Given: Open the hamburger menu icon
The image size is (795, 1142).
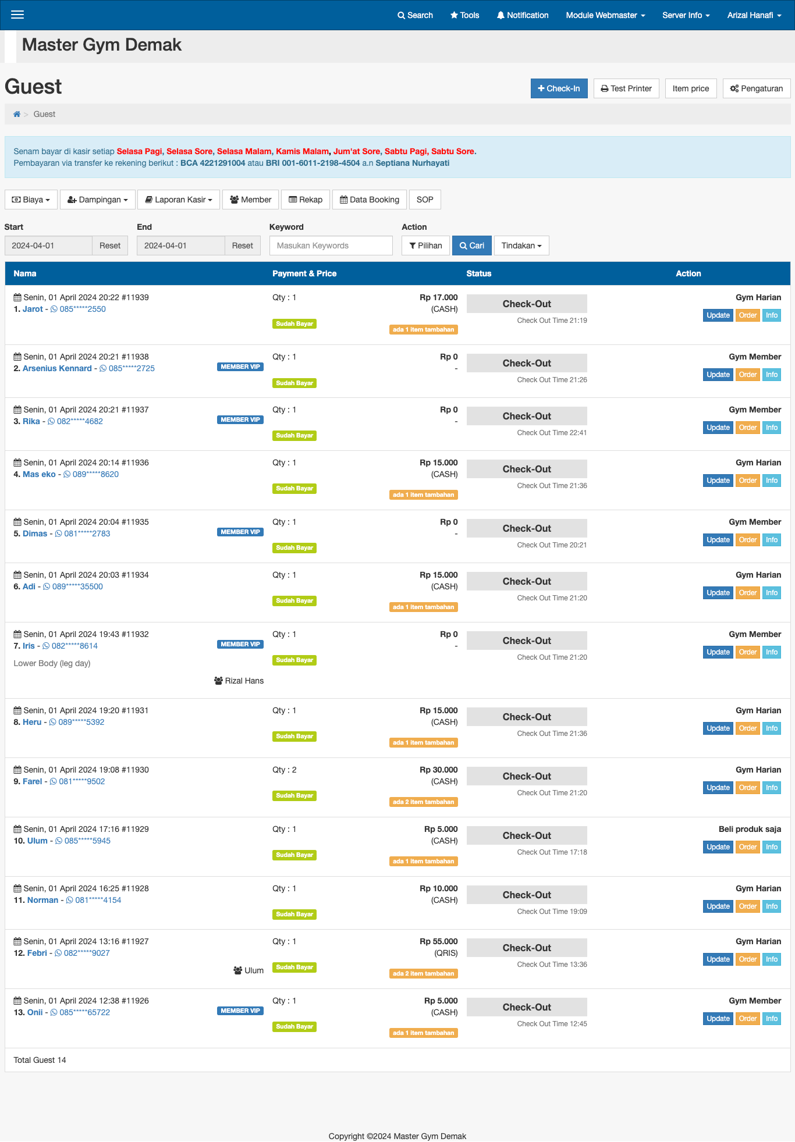Looking at the screenshot, I should point(17,15).
